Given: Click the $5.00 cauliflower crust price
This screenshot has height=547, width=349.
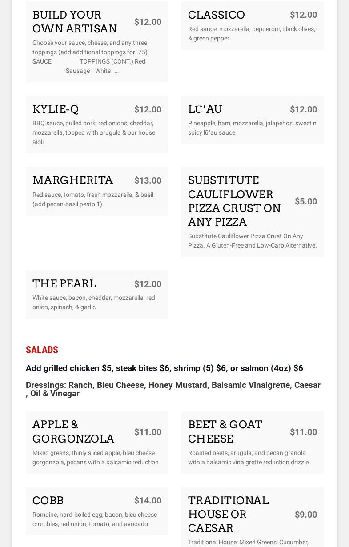Looking at the screenshot, I should pyautogui.click(x=305, y=201).
